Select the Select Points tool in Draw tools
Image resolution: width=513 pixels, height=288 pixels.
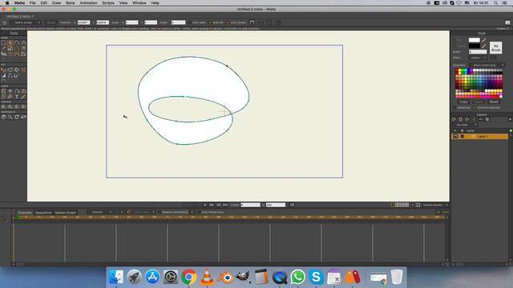pos(3,42)
